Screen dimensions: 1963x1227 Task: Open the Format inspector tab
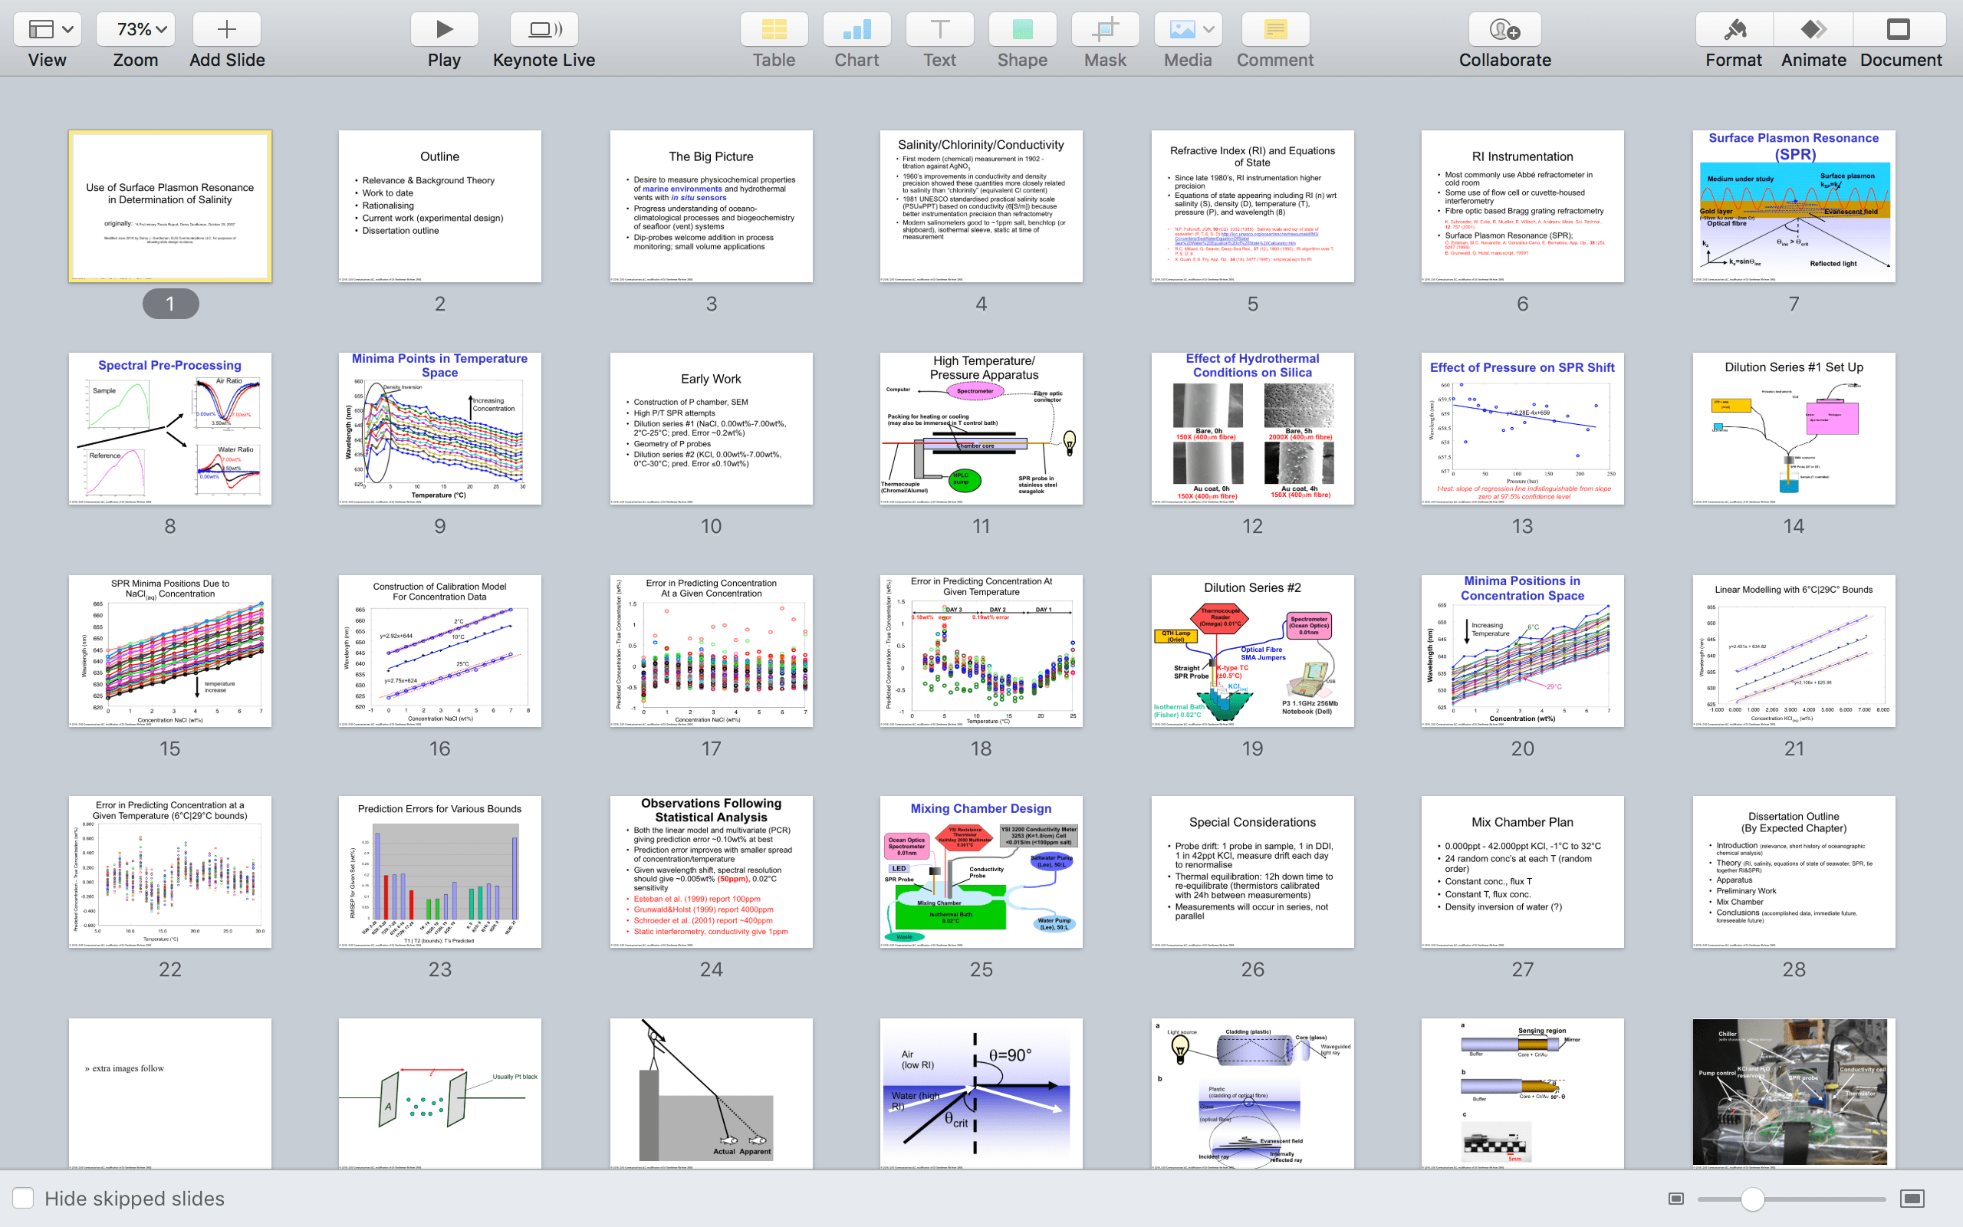pyautogui.click(x=1734, y=30)
